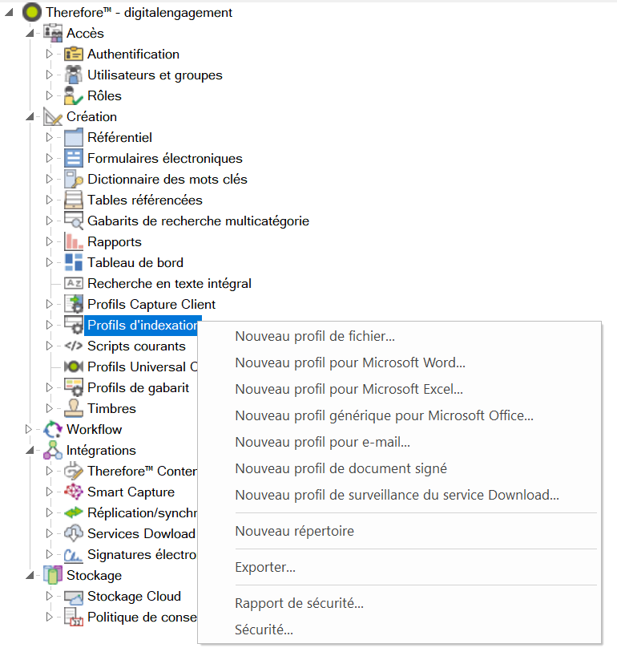The height and width of the screenshot is (656, 617).
Task: Expand the Workflow node arrow
Action: (30, 430)
